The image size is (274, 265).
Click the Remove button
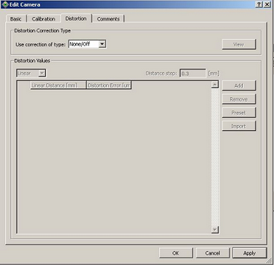[239, 99]
